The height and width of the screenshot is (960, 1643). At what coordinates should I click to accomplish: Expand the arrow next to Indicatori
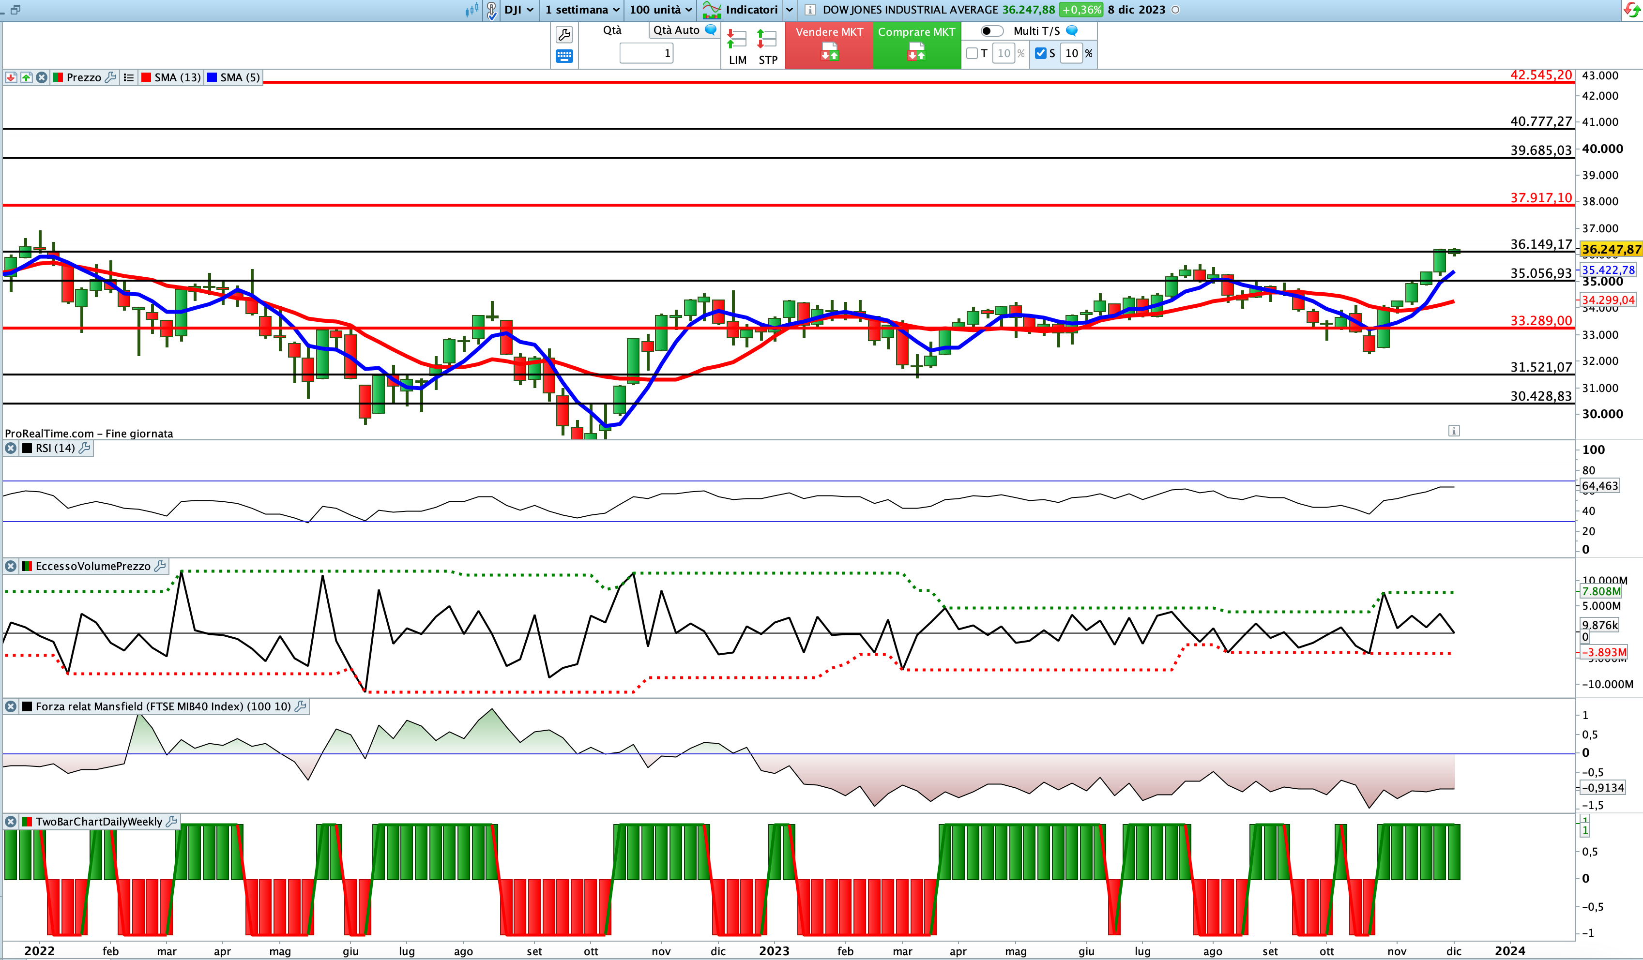[789, 10]
